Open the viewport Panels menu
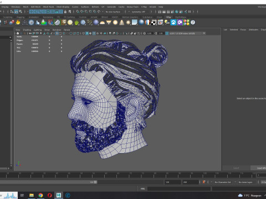The height and width of the screenshot is (199, 266). [x=67, y=30]
